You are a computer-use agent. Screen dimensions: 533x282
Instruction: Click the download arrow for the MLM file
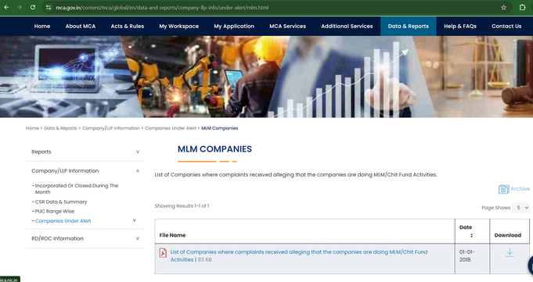point(510,252)
